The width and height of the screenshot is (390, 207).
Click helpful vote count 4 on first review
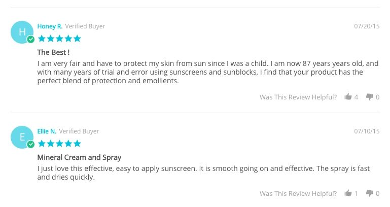[x=356, y=97]
